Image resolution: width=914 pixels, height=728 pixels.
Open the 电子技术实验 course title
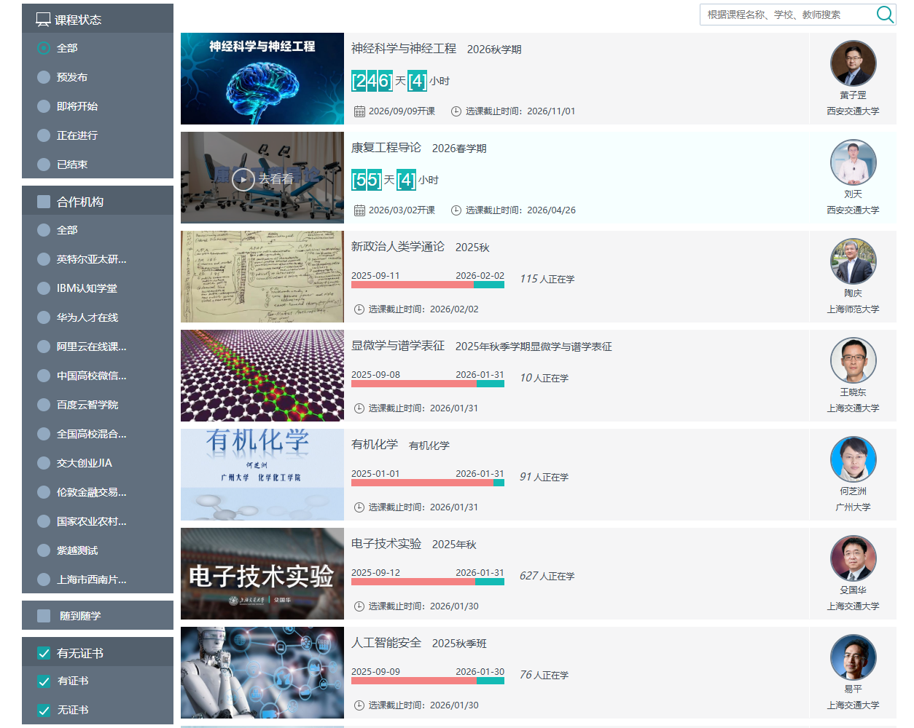tap(386, 544)
